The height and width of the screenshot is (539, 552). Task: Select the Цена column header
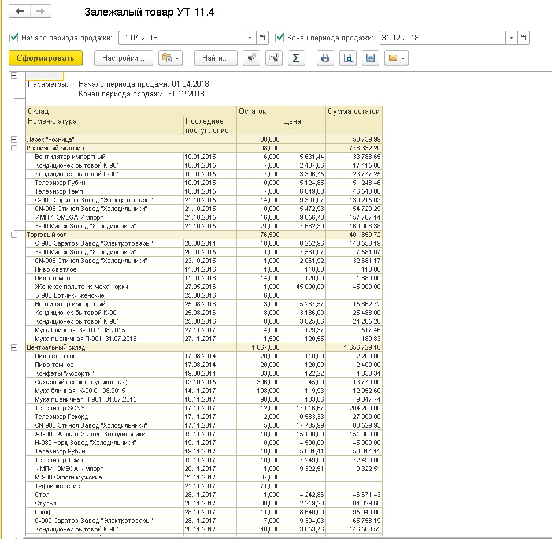point(303,125)
